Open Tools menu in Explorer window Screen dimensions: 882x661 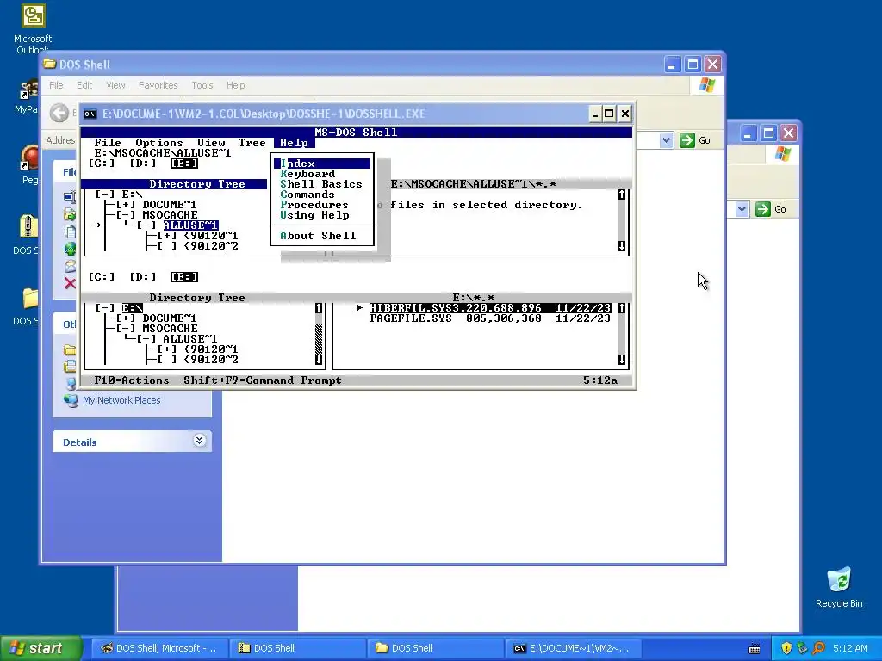click(x=202, y=85)
